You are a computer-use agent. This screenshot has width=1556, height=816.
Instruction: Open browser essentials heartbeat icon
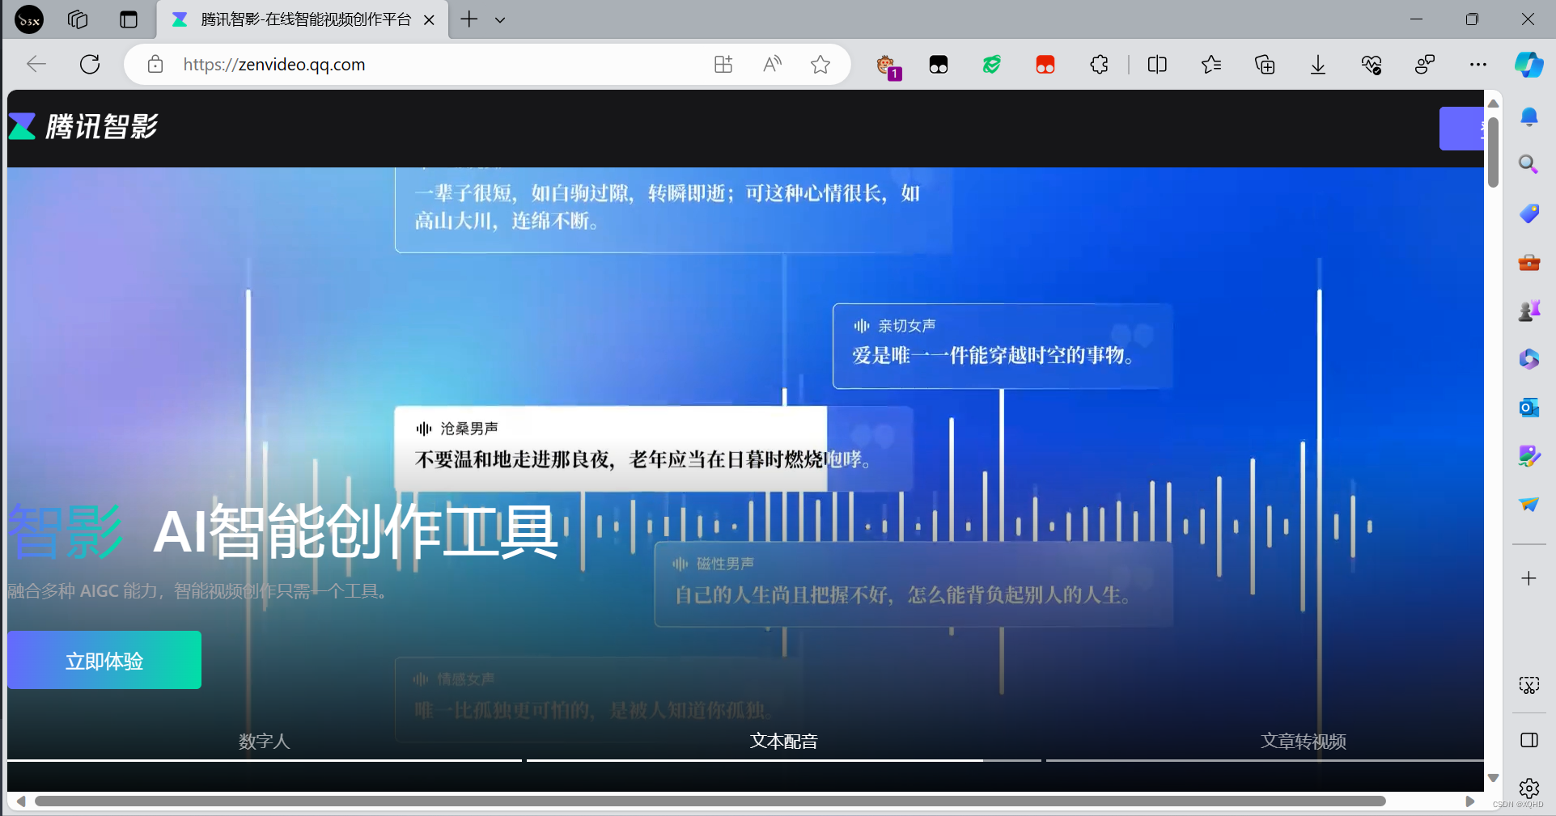pyautogui.click(x=1372, y=65)
